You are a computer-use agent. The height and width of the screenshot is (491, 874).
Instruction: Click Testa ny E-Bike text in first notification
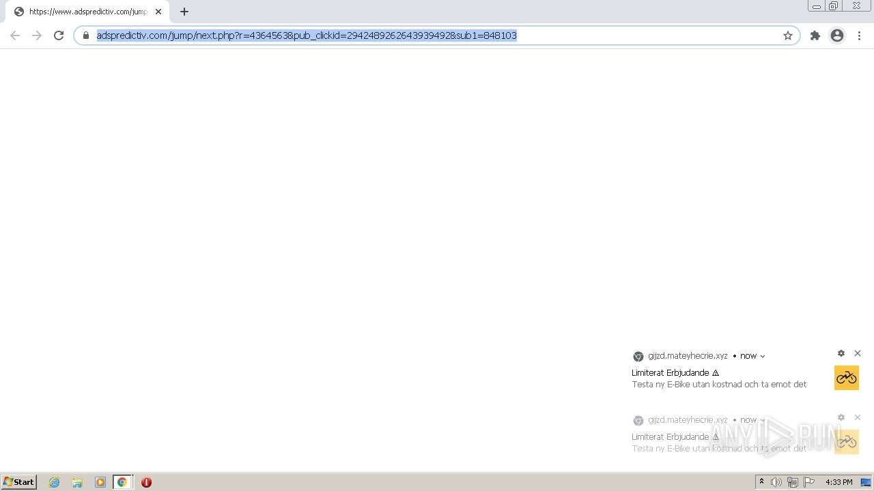click(719, 385)
